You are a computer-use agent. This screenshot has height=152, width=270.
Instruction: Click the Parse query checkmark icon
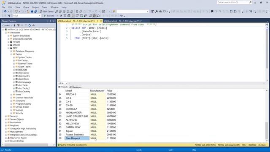pyautogui.click(x=61, y=16)
